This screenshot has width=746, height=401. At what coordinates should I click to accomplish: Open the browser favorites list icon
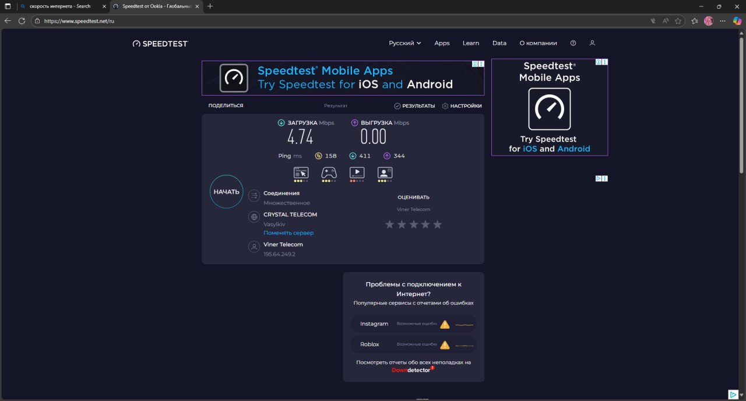click(695, 20)
